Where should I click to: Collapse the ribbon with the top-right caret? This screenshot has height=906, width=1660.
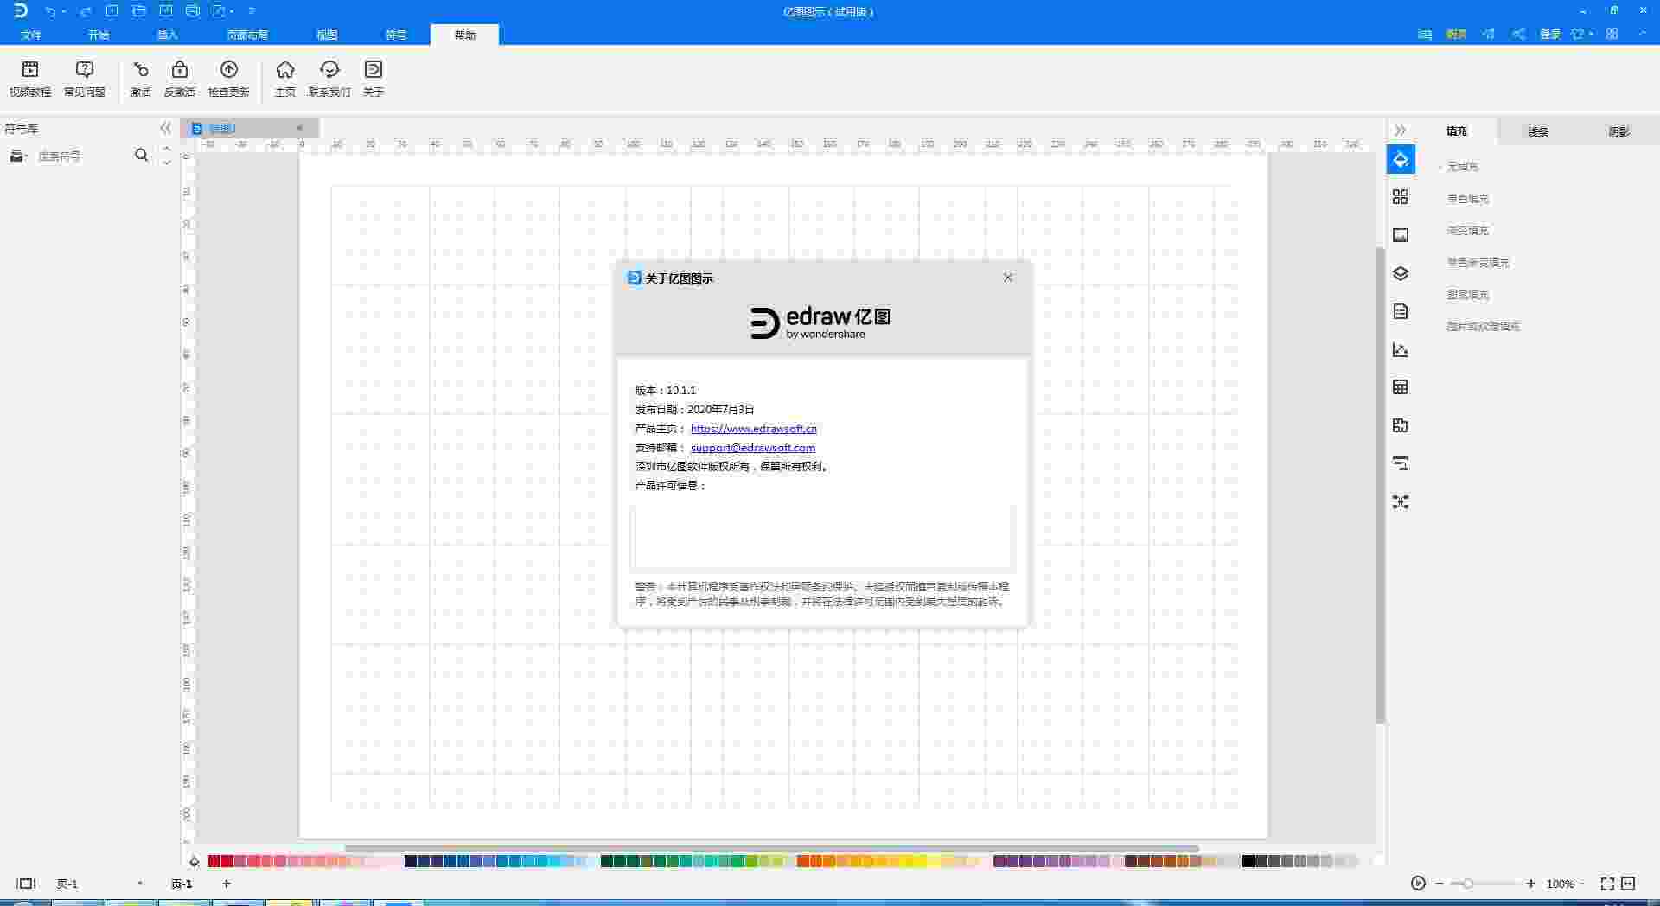[1643, 34]
